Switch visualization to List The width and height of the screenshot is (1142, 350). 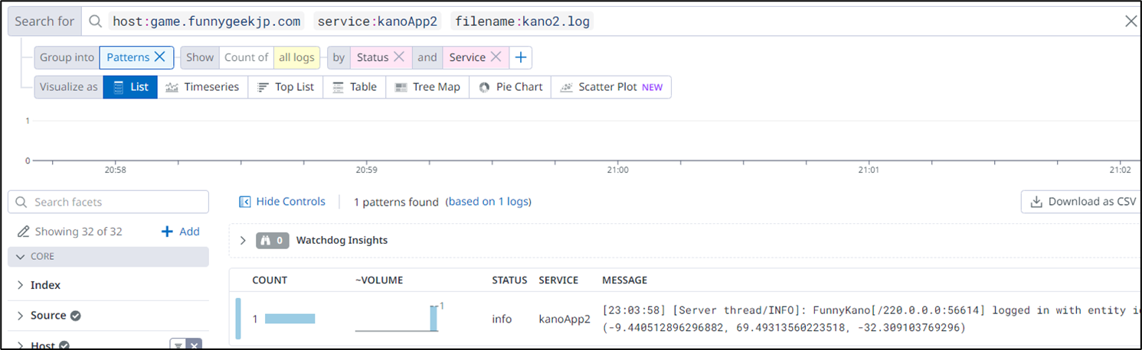(130, 87)
